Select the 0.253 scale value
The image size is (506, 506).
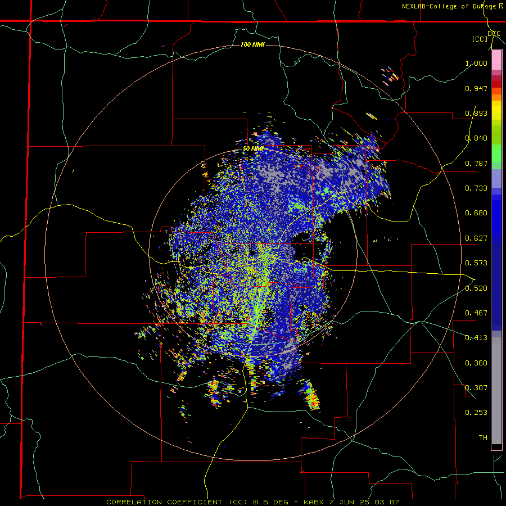[x=476, y=413]
